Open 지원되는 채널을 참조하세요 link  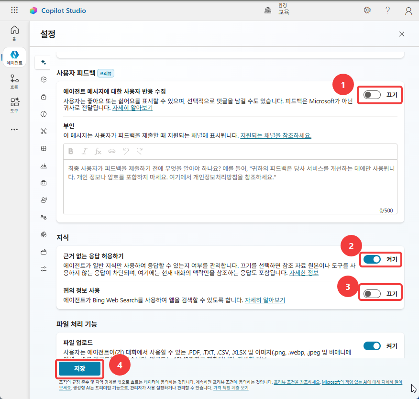click(276, 135)
